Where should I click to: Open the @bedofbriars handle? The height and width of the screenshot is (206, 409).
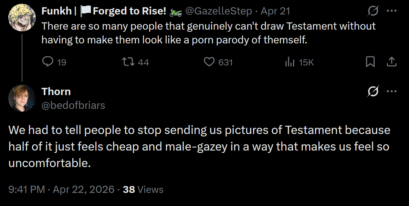click(x=73, y=105)
